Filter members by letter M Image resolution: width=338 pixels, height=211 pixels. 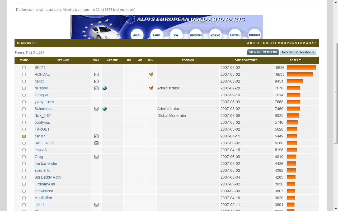point(279,43)
